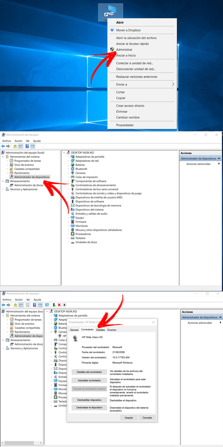Click the Deshabilitar dispositivo button
The width and height of the screenshot is (223, 447).
point(89,400)
